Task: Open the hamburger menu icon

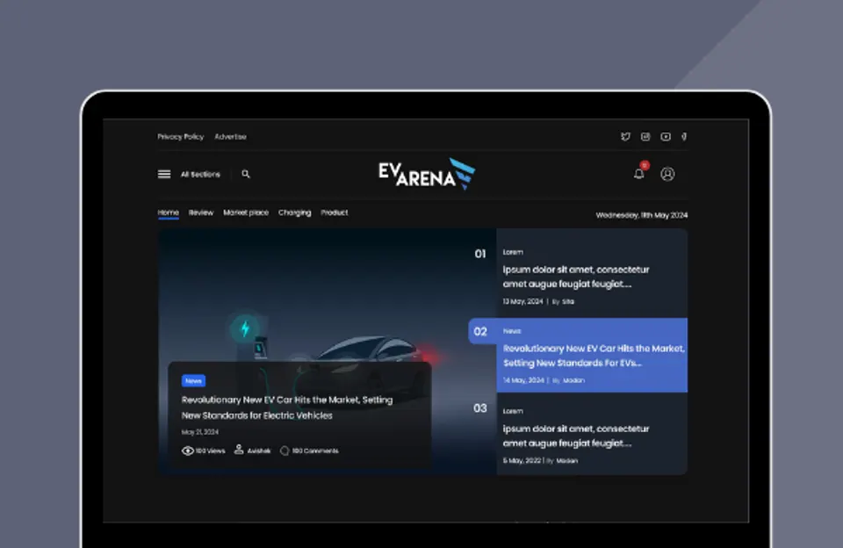Action: tap(164, 174)
